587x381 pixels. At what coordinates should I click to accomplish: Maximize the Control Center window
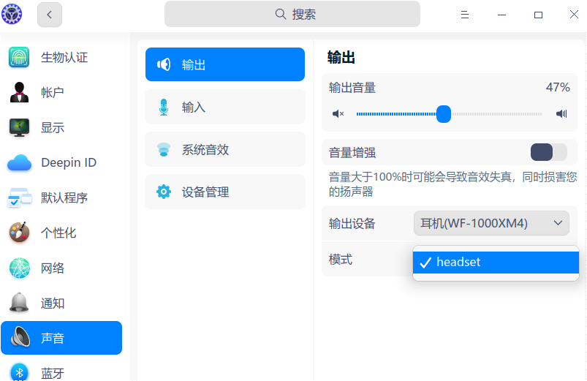[x=538, y=15]
